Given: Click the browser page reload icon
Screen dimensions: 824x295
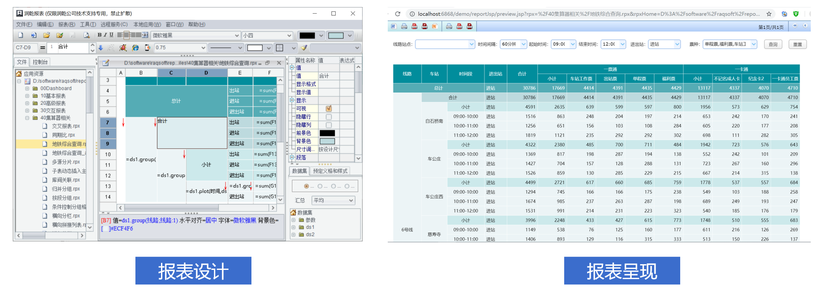Looking at the screenshot, I should coord(397,14).
